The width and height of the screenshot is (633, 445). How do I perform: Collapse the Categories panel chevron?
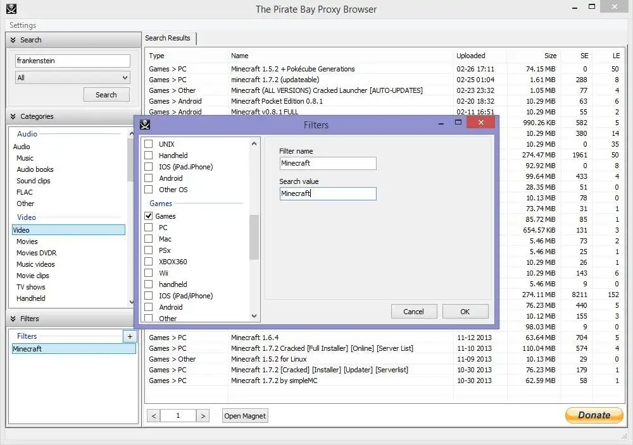coord(13,116)
